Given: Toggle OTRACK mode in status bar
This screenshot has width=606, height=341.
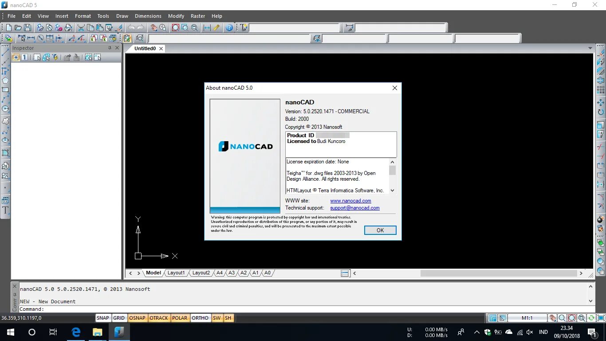Looking at the screenshot, I should pyautogui.click(x=159, y=318).
